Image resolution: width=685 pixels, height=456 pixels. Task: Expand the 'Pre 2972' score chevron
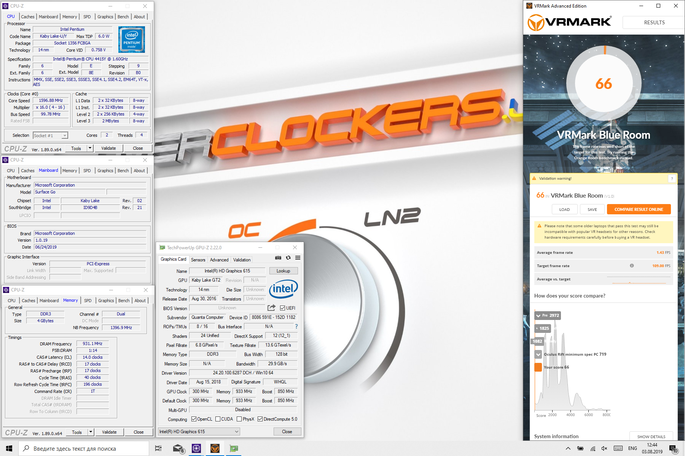coord(538,315)
